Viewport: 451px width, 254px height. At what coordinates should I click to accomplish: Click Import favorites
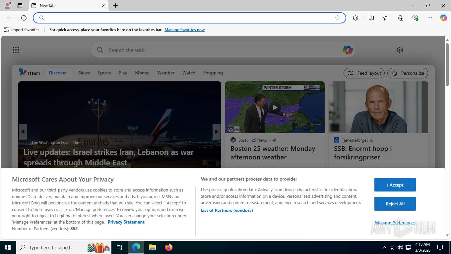point(22,30)
